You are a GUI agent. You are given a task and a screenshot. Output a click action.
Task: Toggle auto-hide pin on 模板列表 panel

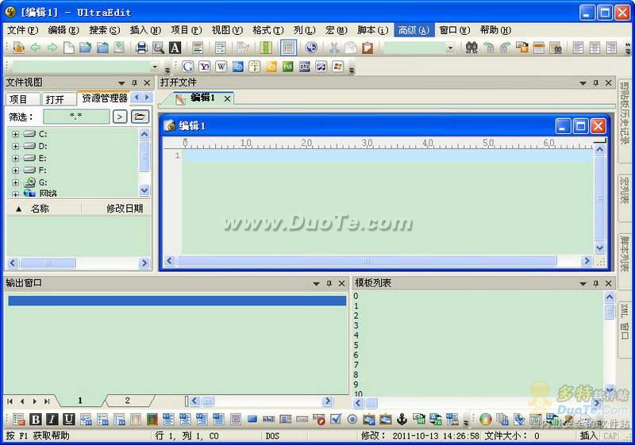pos(596,284)
